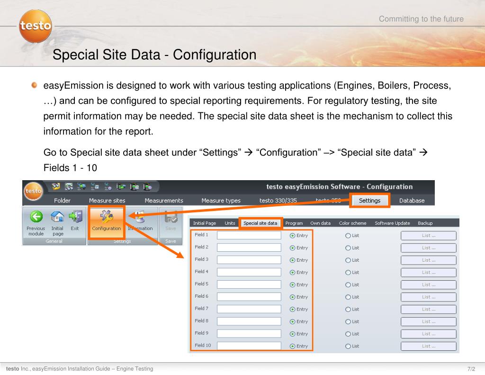Open the Settings menu
This screenshot has width=485, height=375.
tap(369, 201)
